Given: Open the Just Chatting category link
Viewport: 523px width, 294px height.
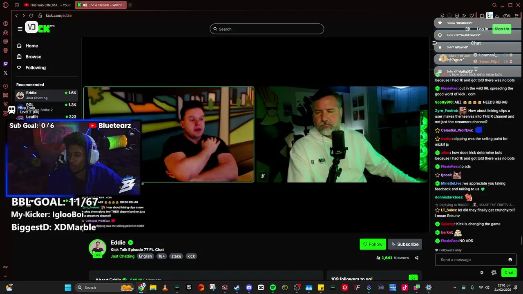Looking at the screenshot, I should click(122, 256).
